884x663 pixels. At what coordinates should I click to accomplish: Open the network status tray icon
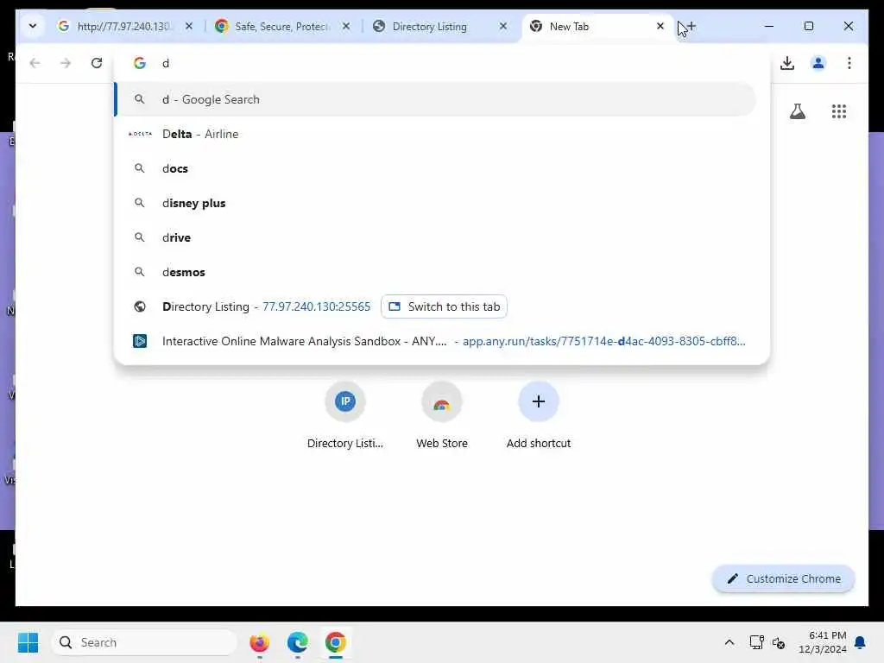point(756,642)
